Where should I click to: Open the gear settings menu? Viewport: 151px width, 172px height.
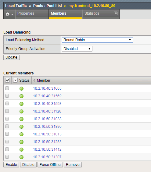pyautogui.click(x=9, y=14)
